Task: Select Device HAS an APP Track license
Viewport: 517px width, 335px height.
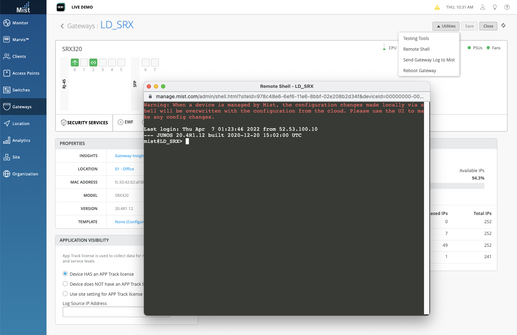Action: (65, 274)
